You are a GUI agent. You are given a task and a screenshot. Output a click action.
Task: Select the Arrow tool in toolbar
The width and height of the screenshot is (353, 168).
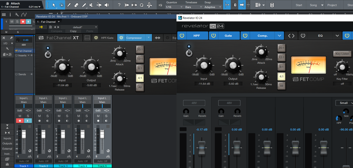(54, 5)
